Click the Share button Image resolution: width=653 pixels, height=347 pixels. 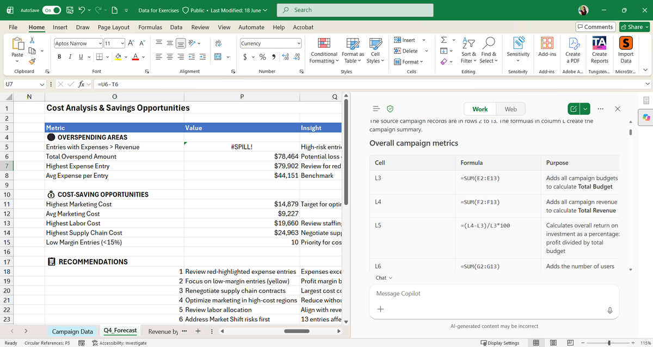[634, 27]
